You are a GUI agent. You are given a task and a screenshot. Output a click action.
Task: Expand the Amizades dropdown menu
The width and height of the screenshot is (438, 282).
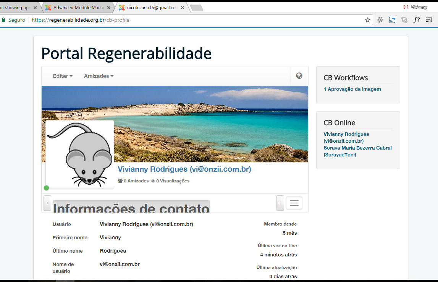[99, 76]
